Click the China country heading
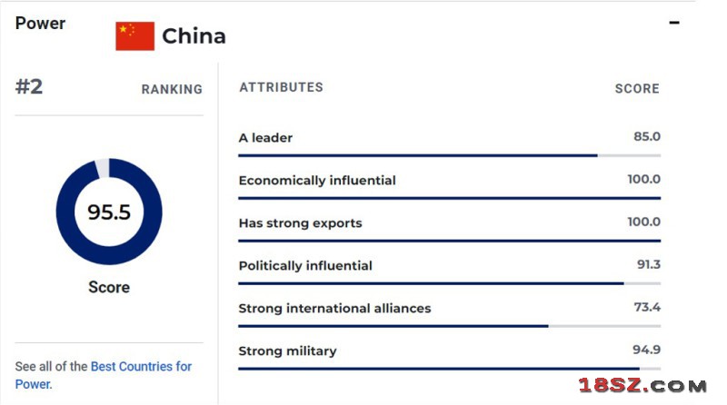727x405 pixels. (194, 36)
